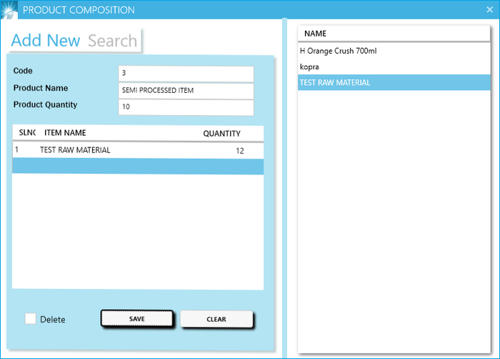Image resolution: width=500 pixels, height=359 pixels.
Task: Focus the Product Name text field
Action: tap(186, 91)
